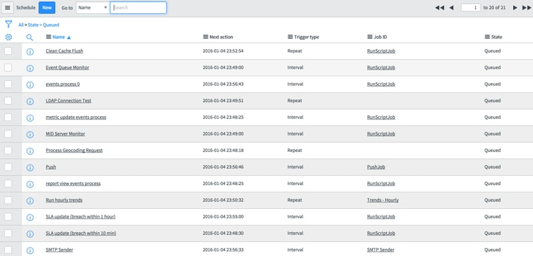Image resolution: width=533 pixels, height=256 pixels.
Task: Select events process 0 row checkbox
Action: [x=8, y=84]
